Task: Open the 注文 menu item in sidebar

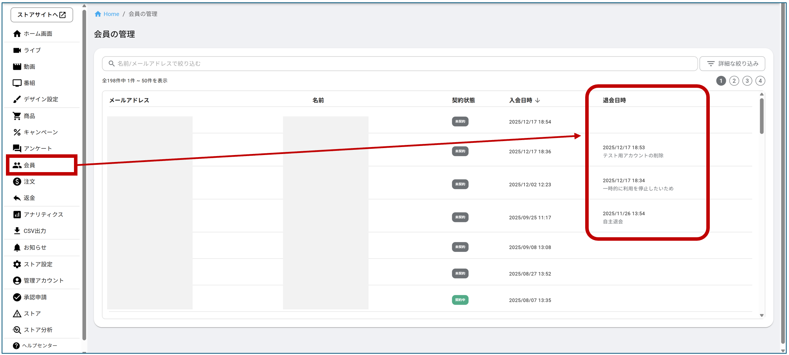Action: point(29,182)
